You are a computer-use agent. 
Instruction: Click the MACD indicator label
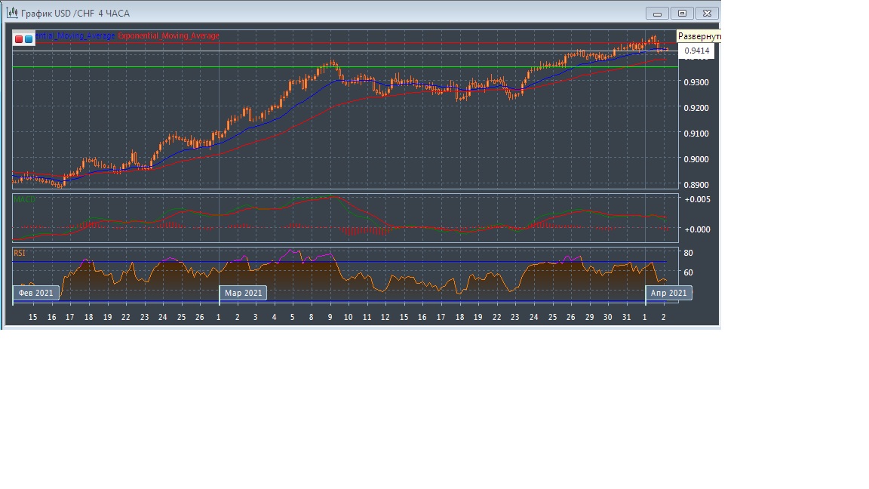point(24,199)
